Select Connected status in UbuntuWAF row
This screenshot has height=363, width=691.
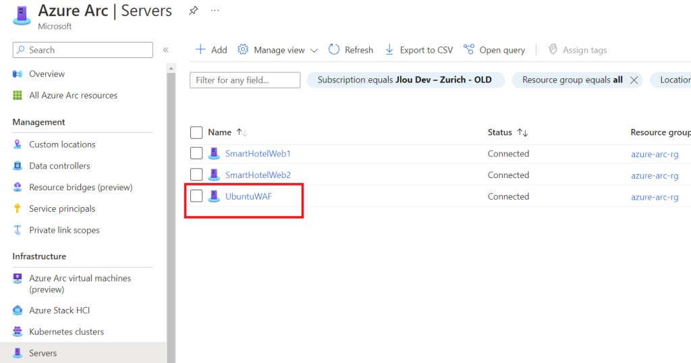click(x=508, y=196)
